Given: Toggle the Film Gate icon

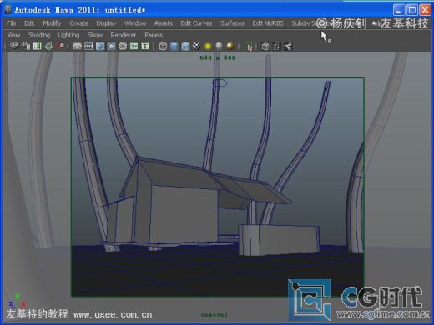Looking at the screenshot, I should (88, 46).
